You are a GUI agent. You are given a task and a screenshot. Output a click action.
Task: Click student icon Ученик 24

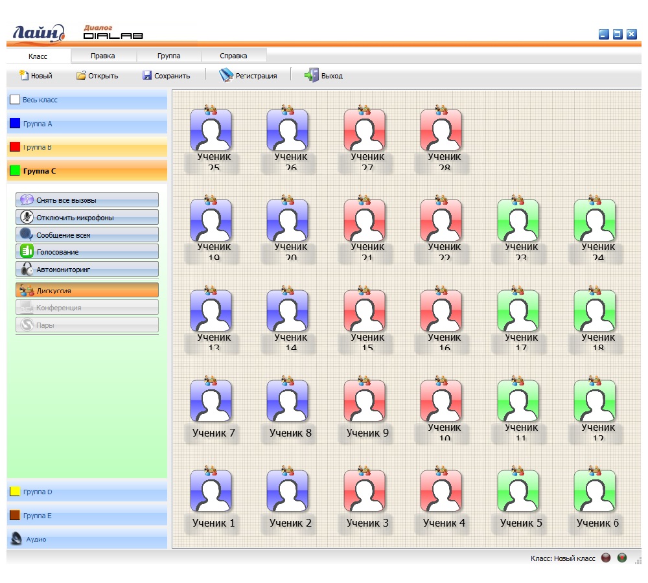(x=595, y=220)
